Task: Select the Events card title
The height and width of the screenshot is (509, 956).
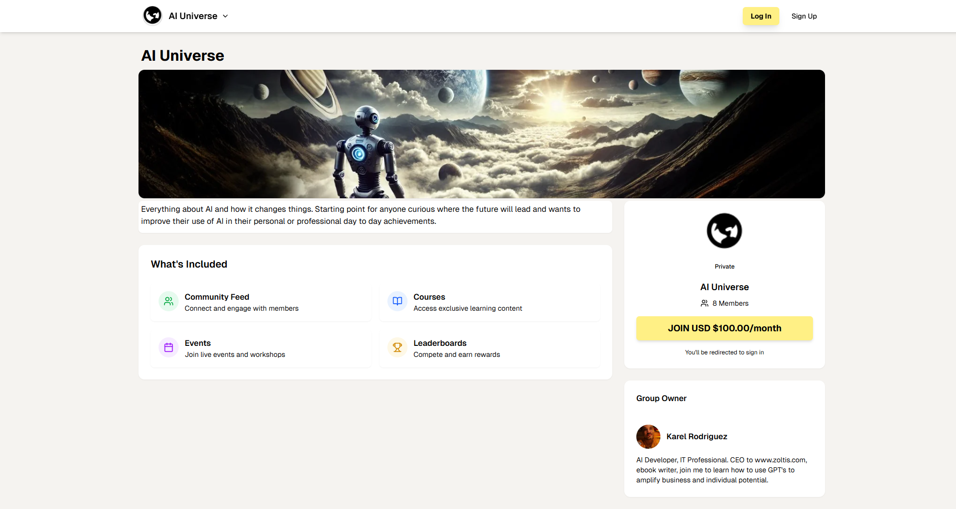Action: click(x=198, y=343)
